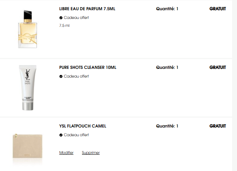Click Cadeau offert label under Libre perfume
237x171 pixels.
tap(76, 18)
